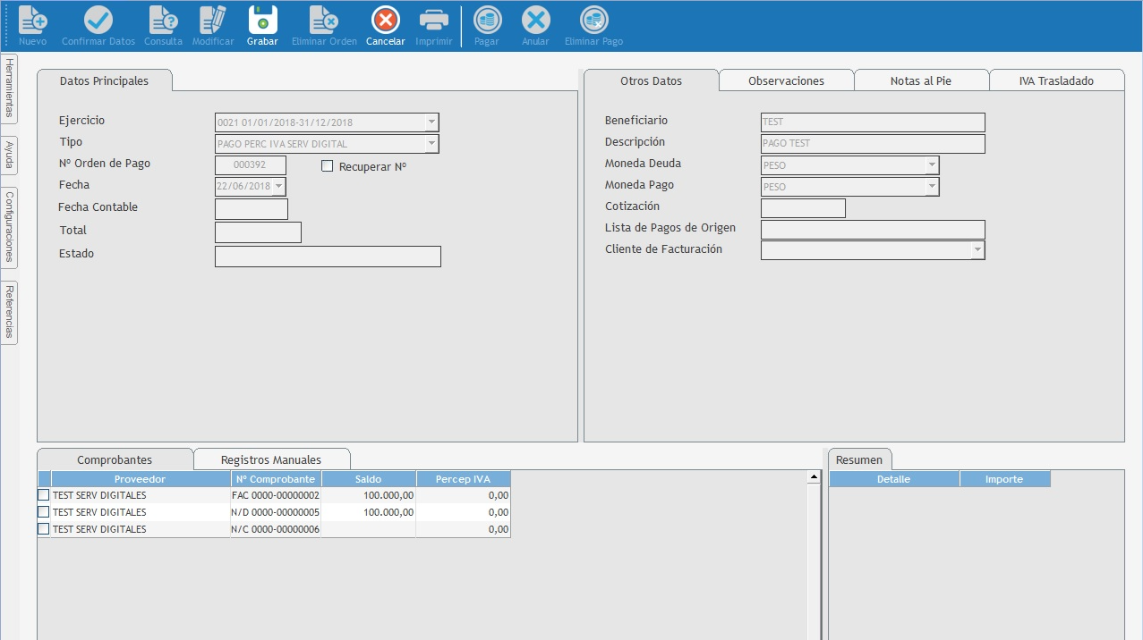Open the Herramientas side panel
1143x640 pixels.
coord(9,88)
